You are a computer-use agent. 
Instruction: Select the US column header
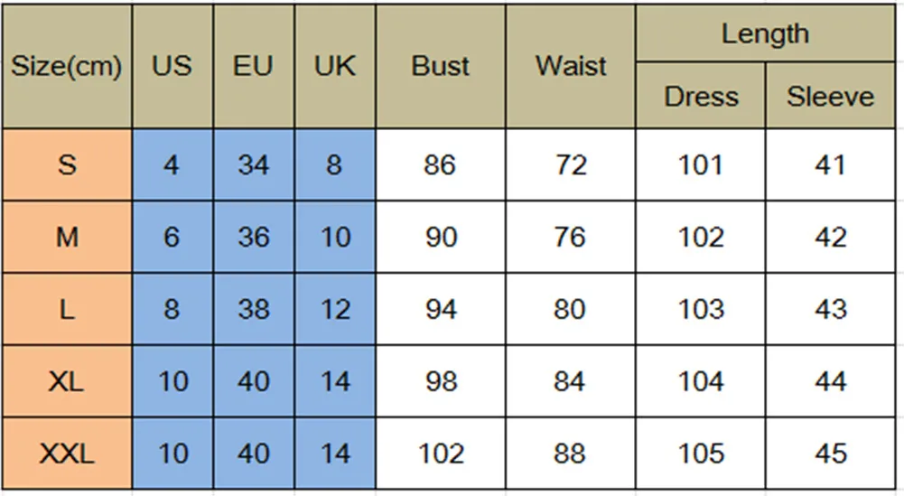pos(172,66)
